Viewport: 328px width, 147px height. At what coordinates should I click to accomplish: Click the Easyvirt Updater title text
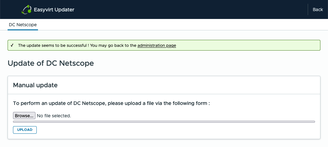[54, 9]
